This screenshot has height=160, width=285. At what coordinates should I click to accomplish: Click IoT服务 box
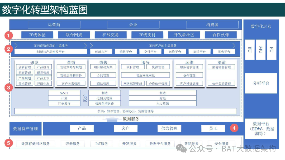[x=102, y=144]
